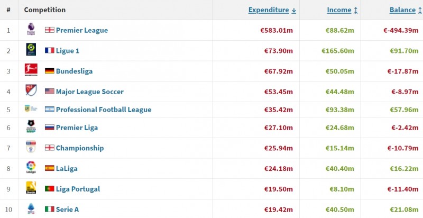Open the Professional Football League link
Image resolution: width=423 pixels, height=218 pixels.
[x=103, y=110]
